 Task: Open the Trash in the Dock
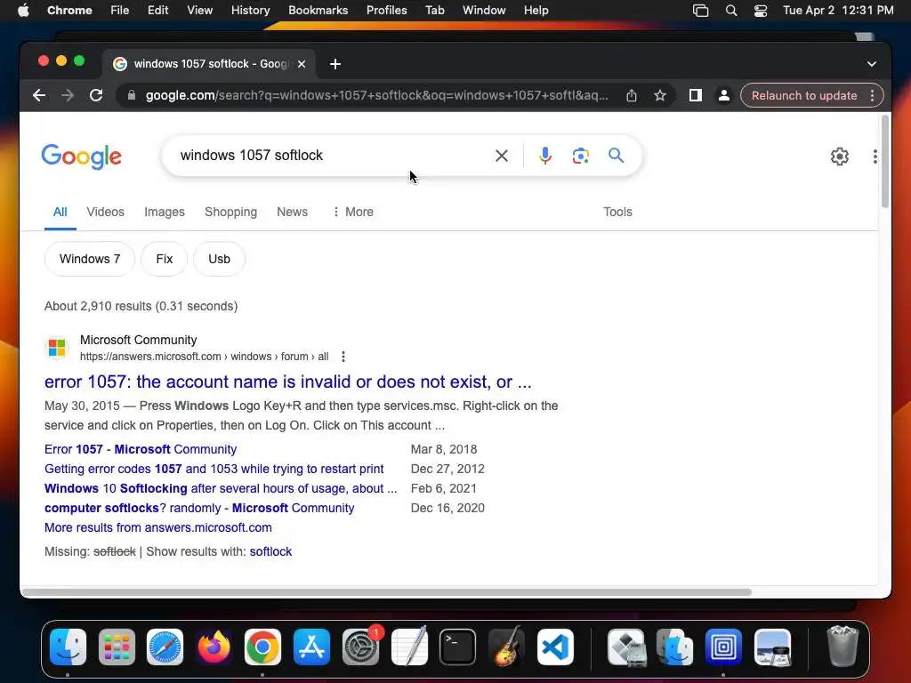pos(842,647)
